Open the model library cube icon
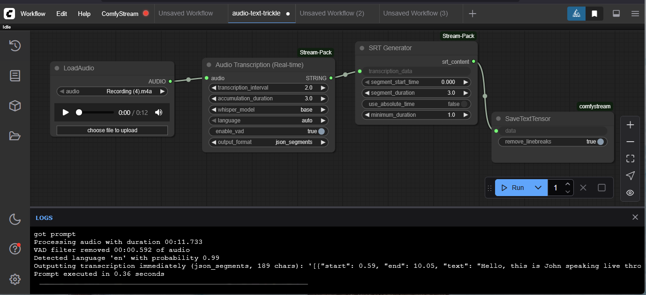 point(15,106)
